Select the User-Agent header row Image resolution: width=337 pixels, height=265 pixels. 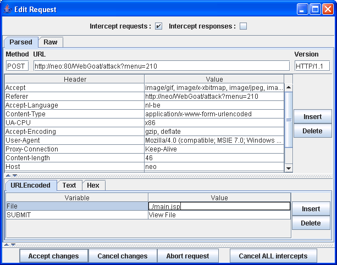point(74,140)
